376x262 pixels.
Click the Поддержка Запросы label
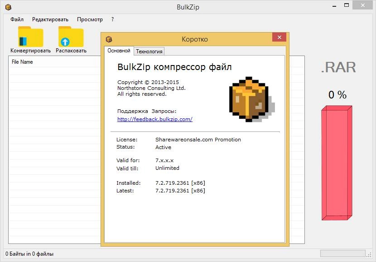147,111
